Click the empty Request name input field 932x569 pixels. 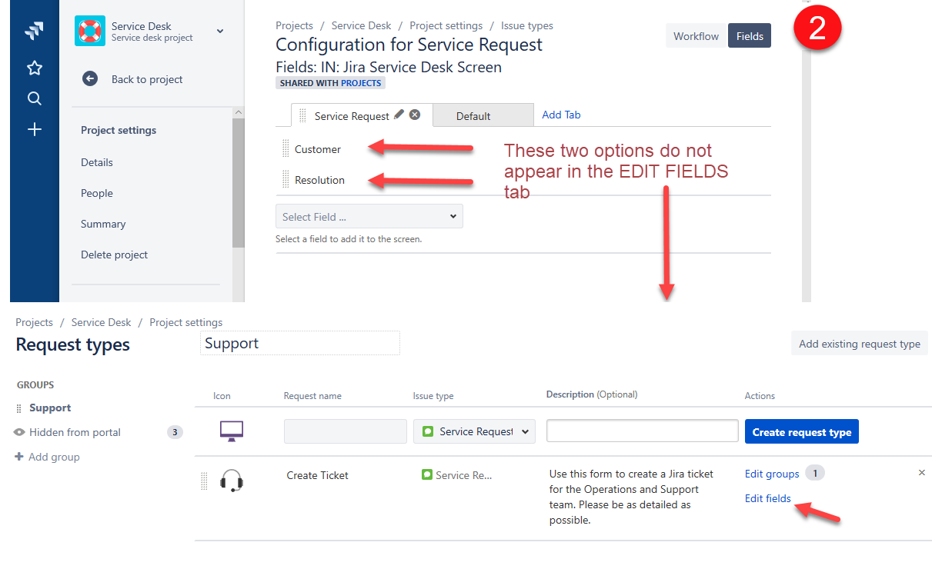pos(346,431)
